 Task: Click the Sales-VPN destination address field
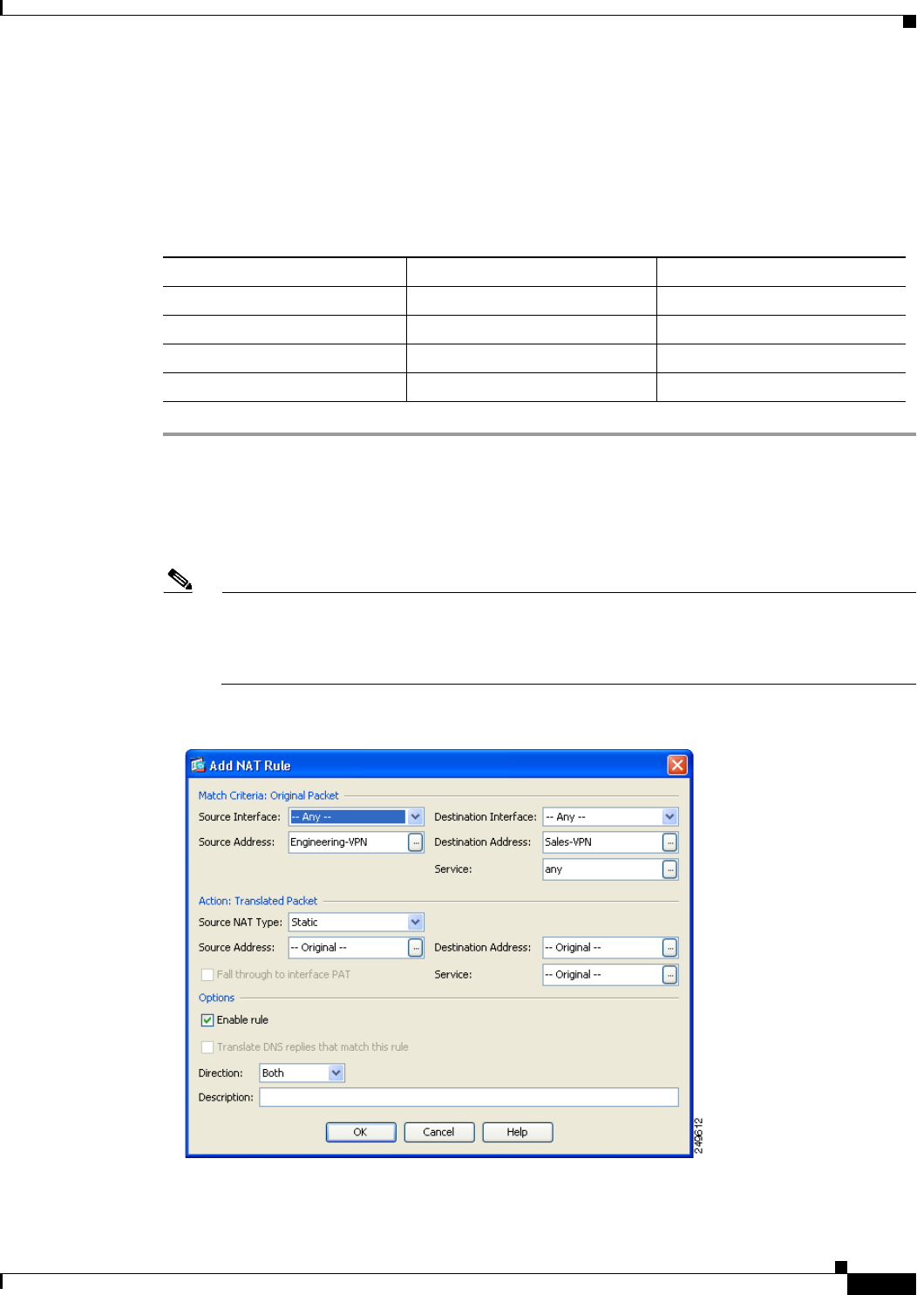602,842
